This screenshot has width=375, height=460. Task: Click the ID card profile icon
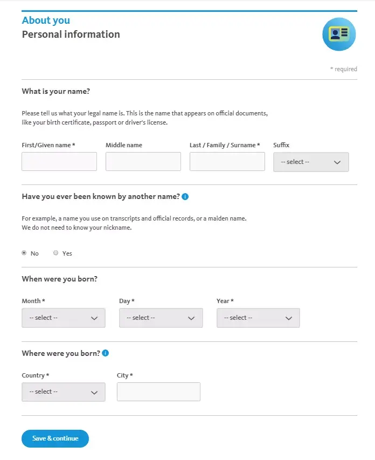pos(339,34)
